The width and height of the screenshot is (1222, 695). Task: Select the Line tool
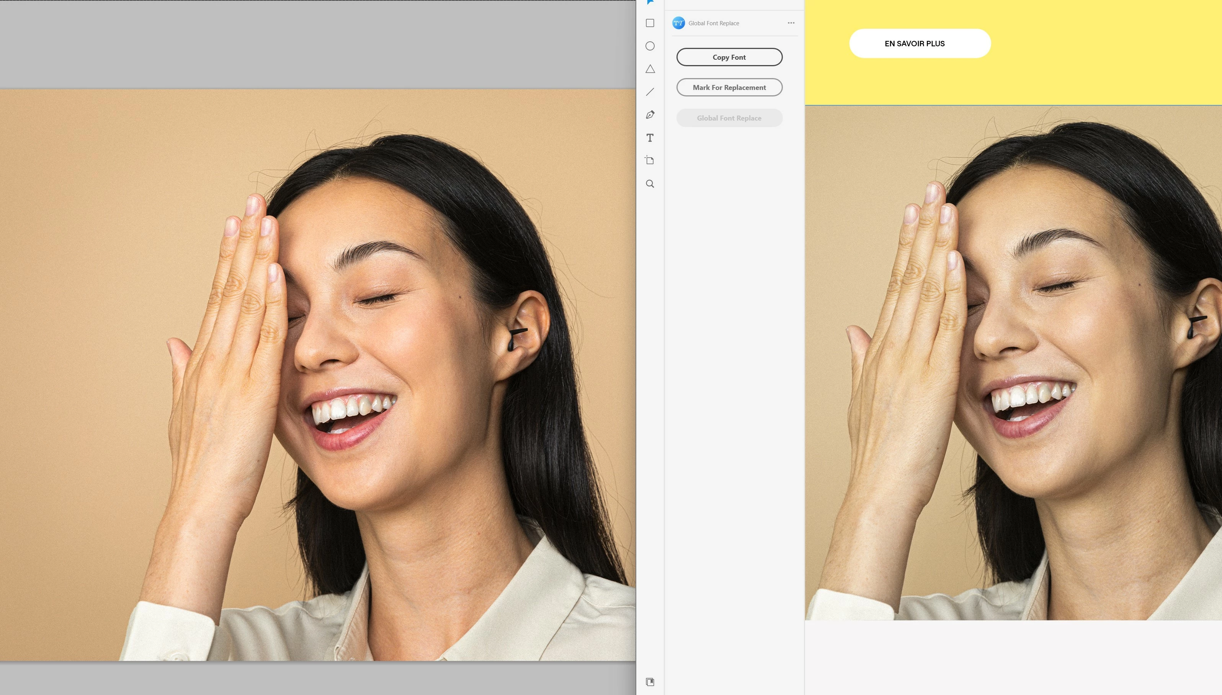[650, 91]
